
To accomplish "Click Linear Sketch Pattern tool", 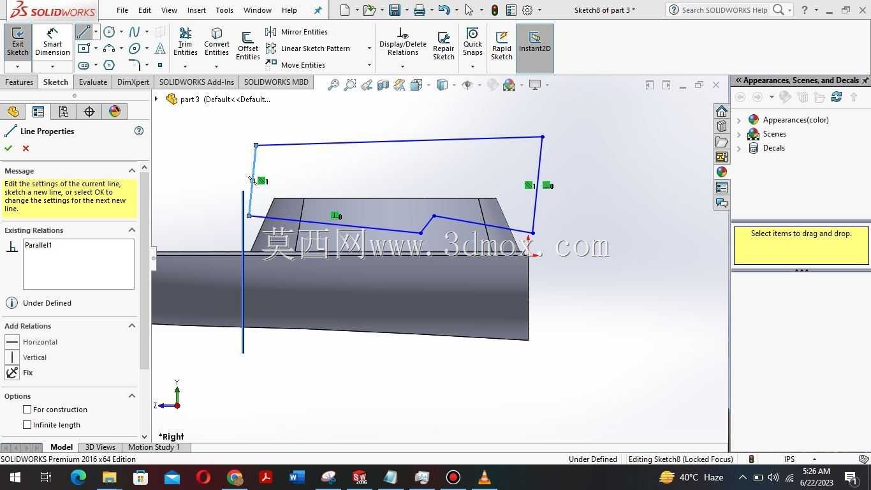I will coord(308,48).
